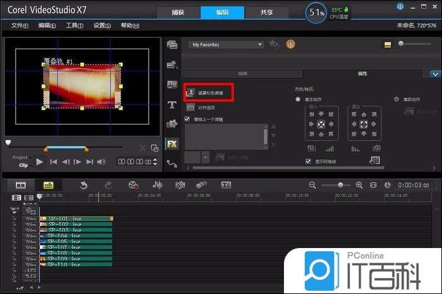Image resolution: width=442 pixels, height=294 pixels.
Task: Open the Record/Capture option icon
Action: tap(133, 185)
